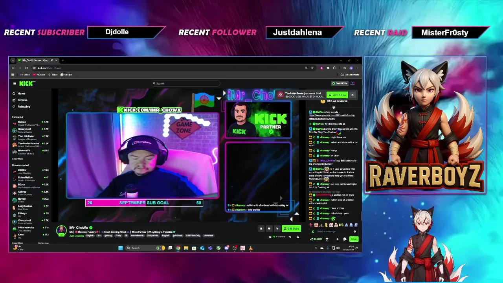Image resolution: width=503 pixels, height=283 pixels.
Task: Click Watch now on live notification
Action: pos(337,95)
